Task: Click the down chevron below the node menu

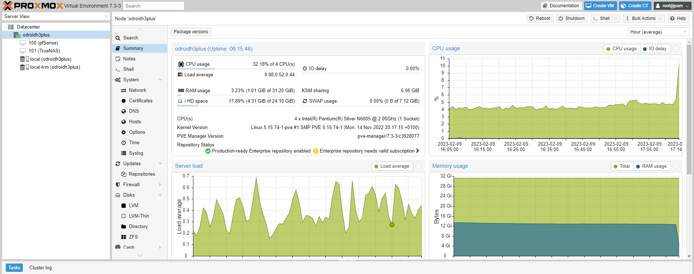Action: pyautogui.click(x=140, y=255)
